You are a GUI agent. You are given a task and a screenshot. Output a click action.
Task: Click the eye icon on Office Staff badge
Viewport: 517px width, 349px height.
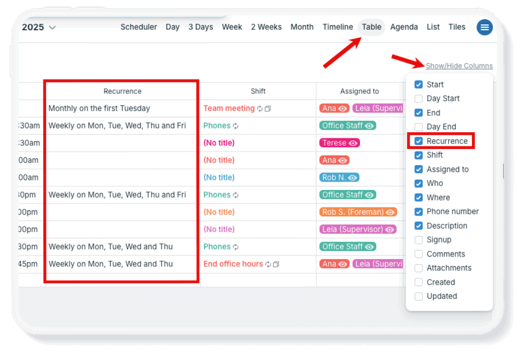point(369,125)
